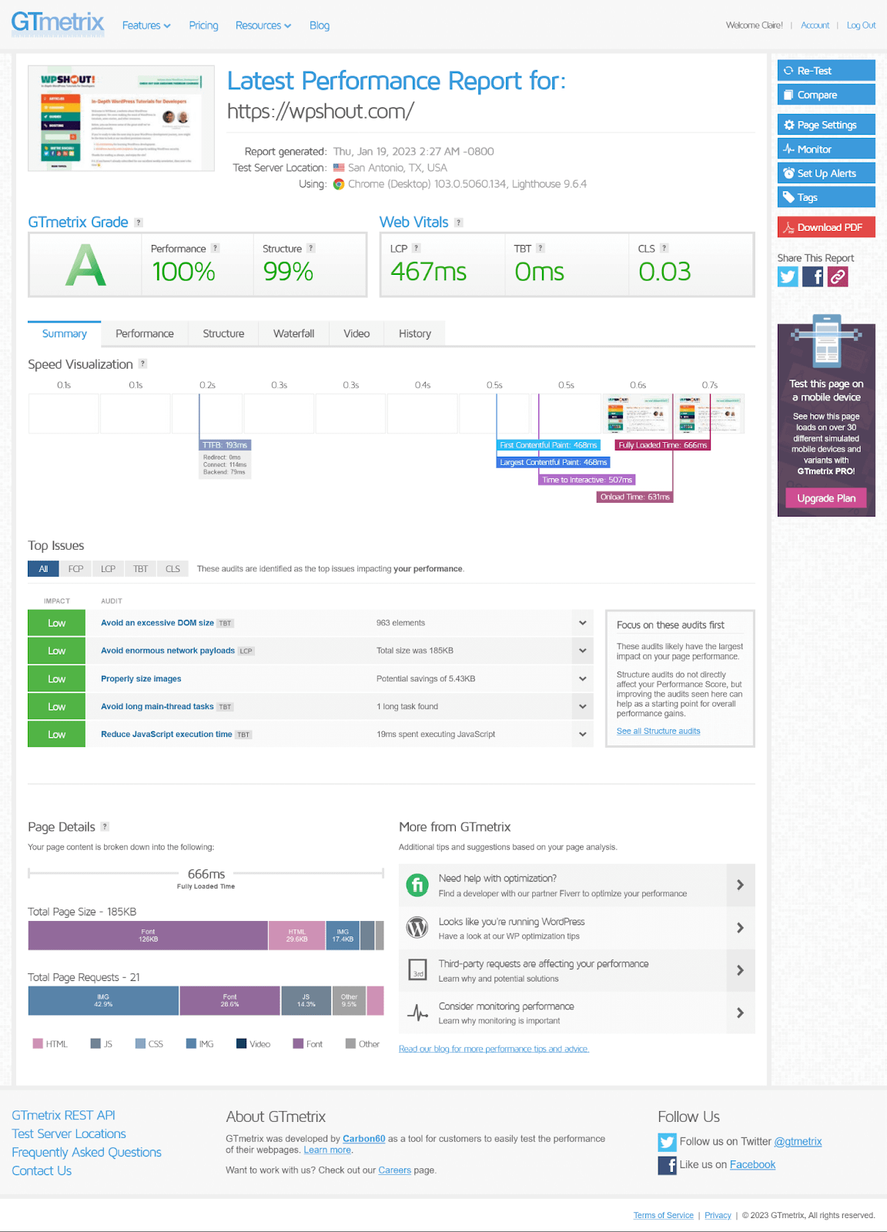Open the Waterfall tab
Screen dimensions: 887x1232
293,333
